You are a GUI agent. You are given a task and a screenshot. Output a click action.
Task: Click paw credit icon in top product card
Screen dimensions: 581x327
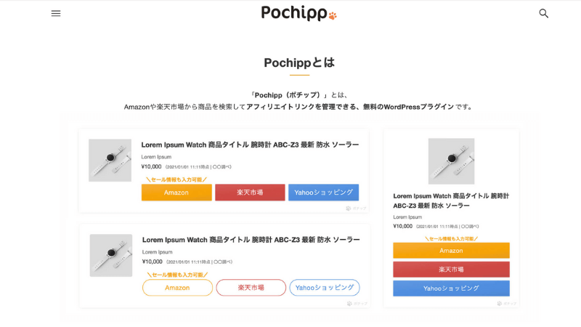click(x=349, y=209)
